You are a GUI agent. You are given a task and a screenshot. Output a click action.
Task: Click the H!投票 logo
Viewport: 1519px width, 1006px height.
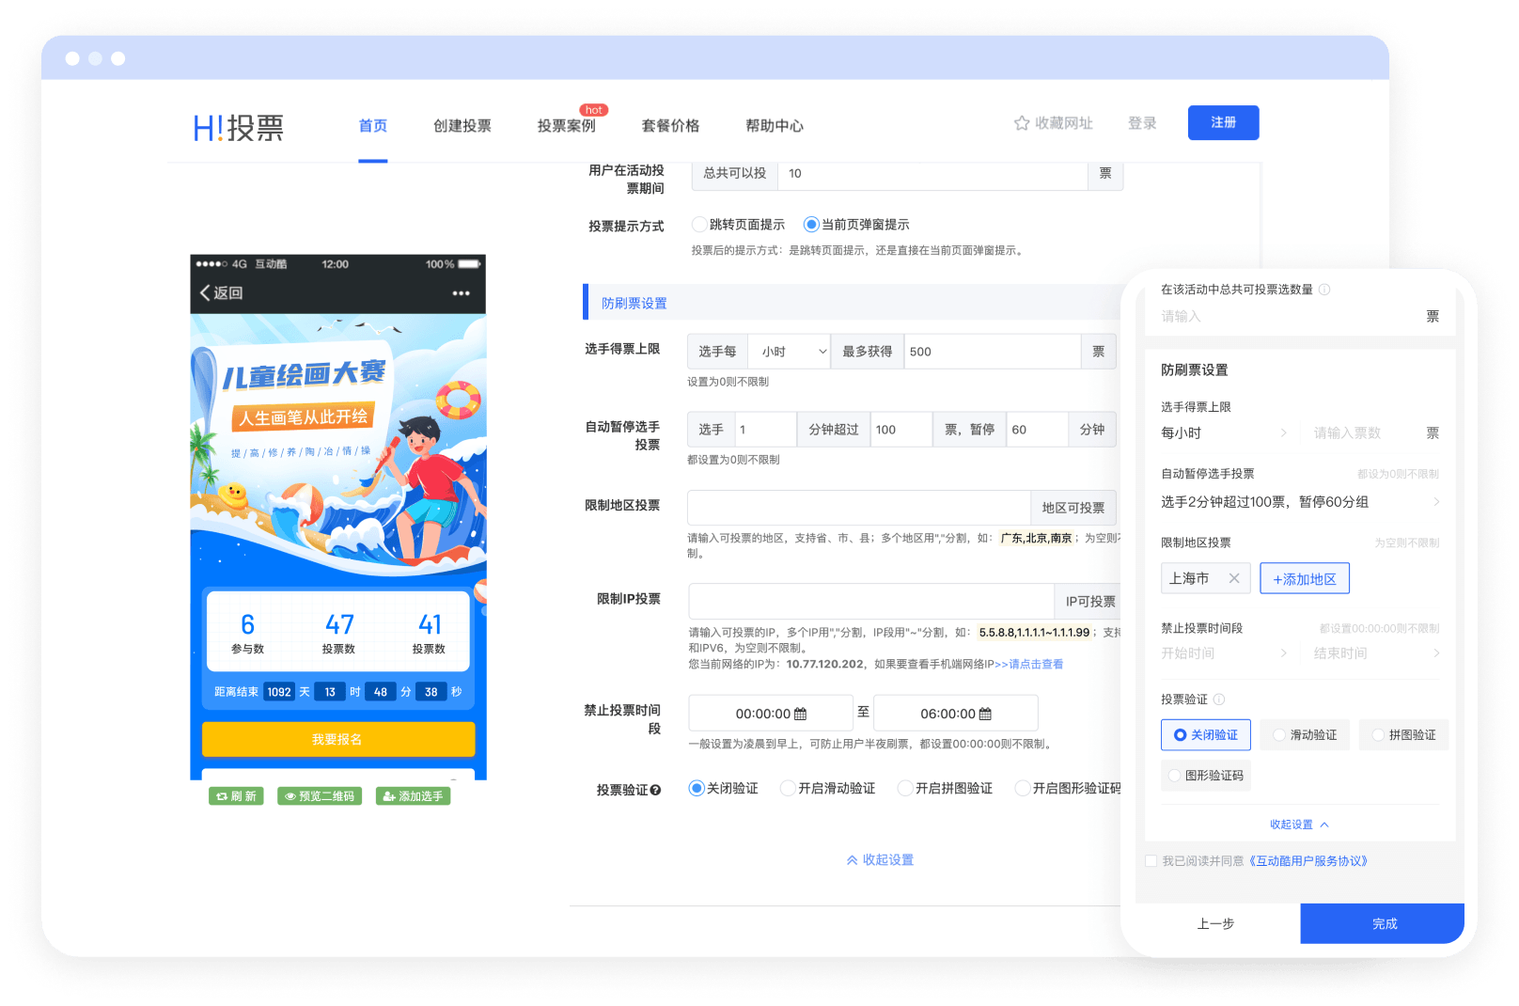click(x=238, y=127)
